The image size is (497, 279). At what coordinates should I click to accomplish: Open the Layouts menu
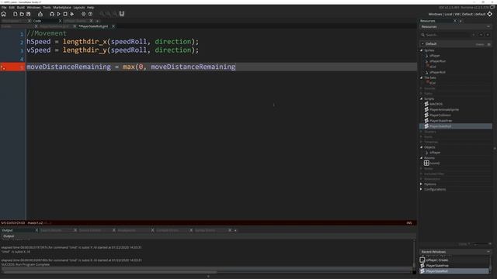coord(79,7)
